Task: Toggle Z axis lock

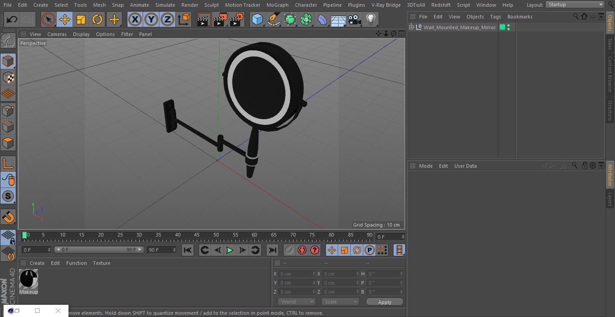Action: point(167,19)
